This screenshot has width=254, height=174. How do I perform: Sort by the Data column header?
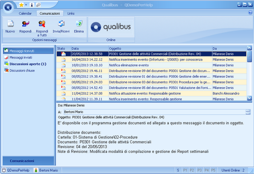point(90,49)
